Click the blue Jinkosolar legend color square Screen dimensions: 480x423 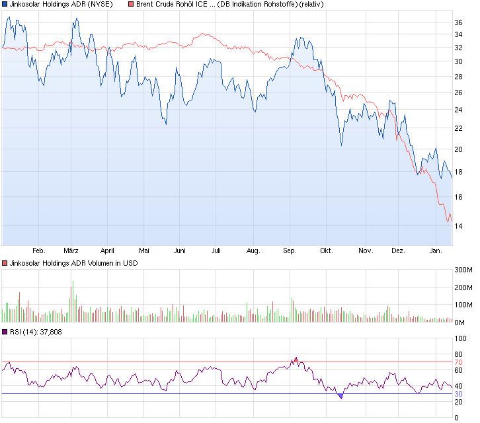click(5, 4)
